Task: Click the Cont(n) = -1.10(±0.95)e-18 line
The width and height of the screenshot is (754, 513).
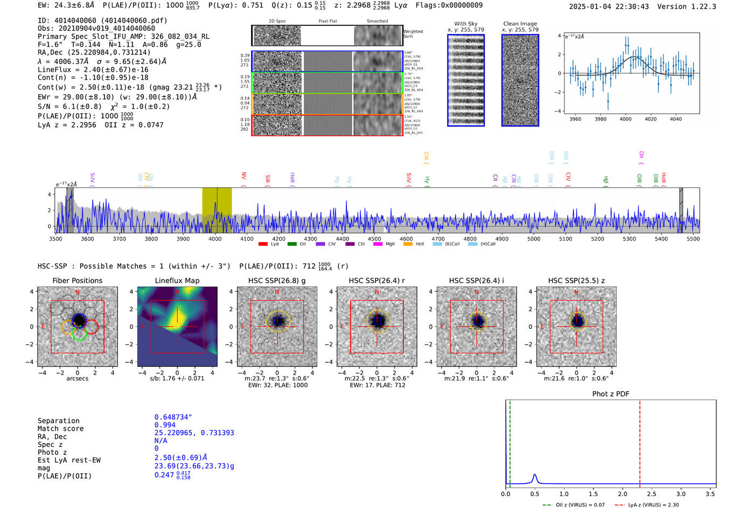Action: click(x=93, y=78)
